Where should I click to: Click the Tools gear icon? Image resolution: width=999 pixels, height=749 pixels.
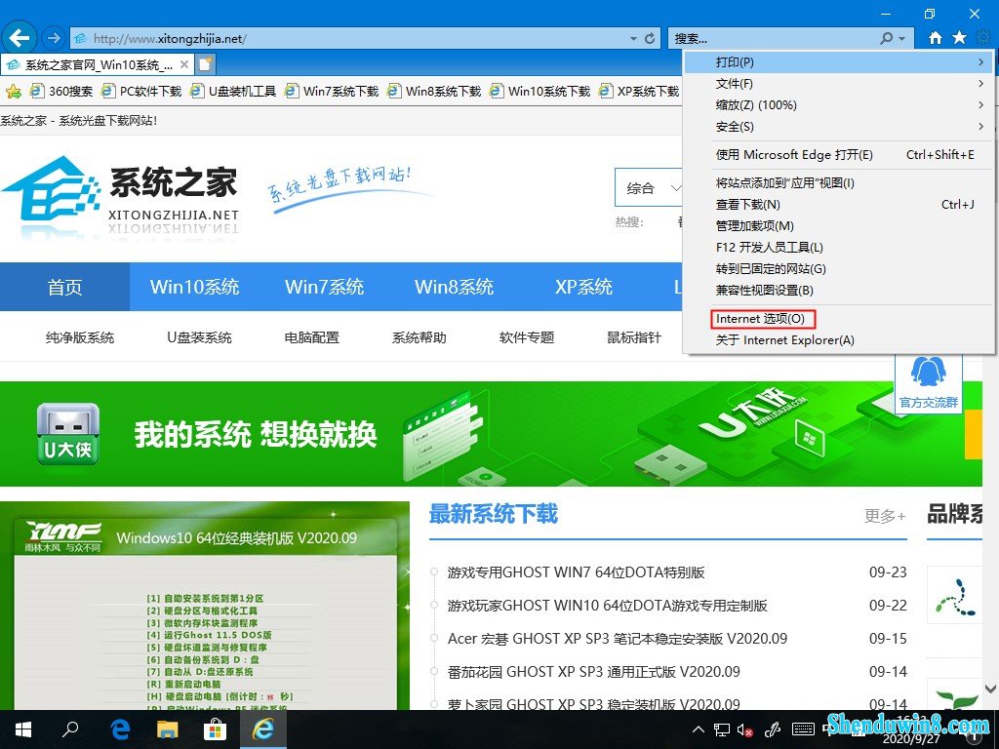pyautogui.click(x=983, y=38)
